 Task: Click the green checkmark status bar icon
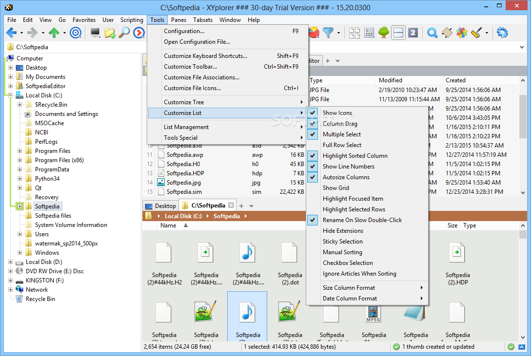(511, 347)
